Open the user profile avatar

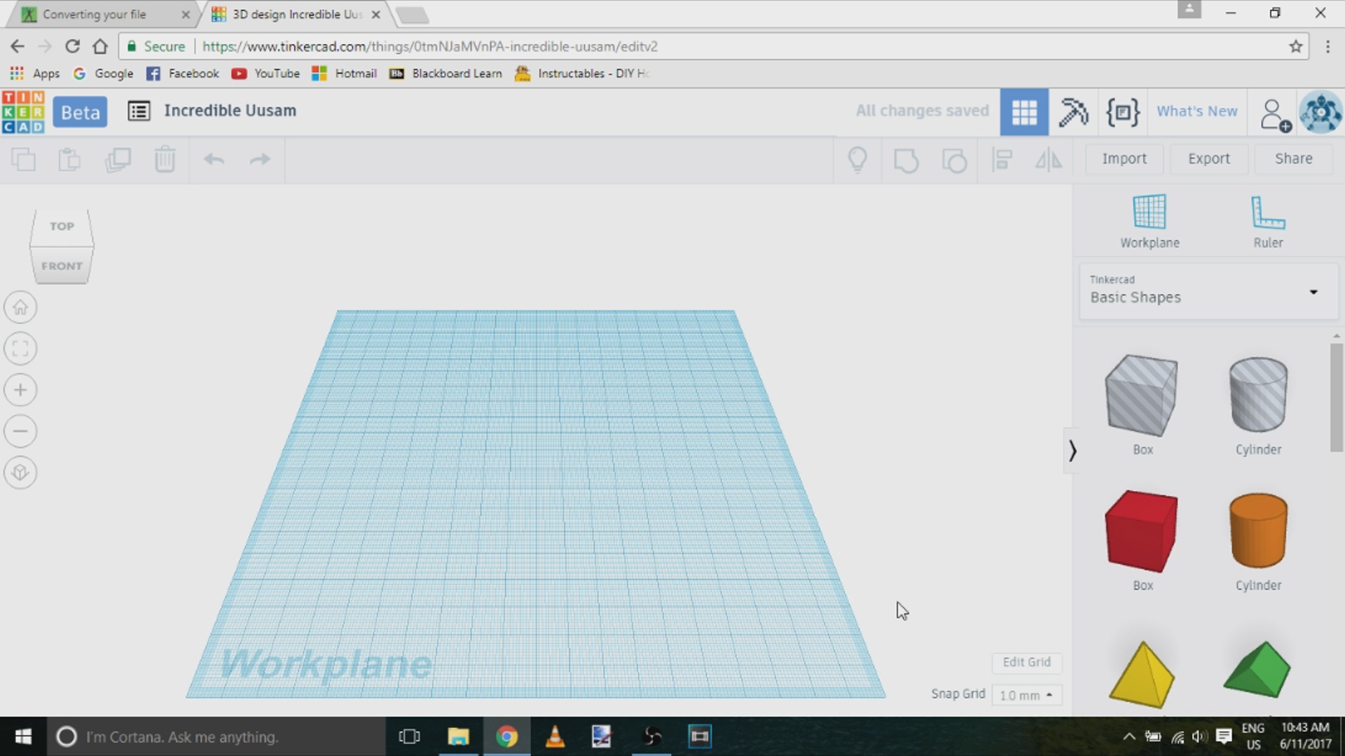[x=1320, y=112]
